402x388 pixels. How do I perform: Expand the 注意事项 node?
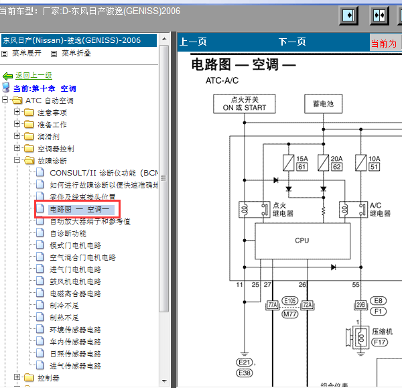(17, 111)
